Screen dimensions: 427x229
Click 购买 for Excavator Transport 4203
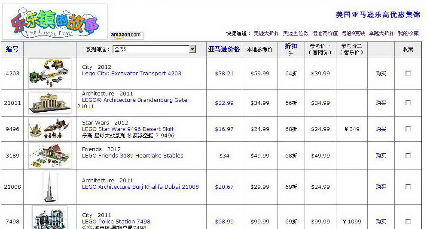[x=381, y=73]
